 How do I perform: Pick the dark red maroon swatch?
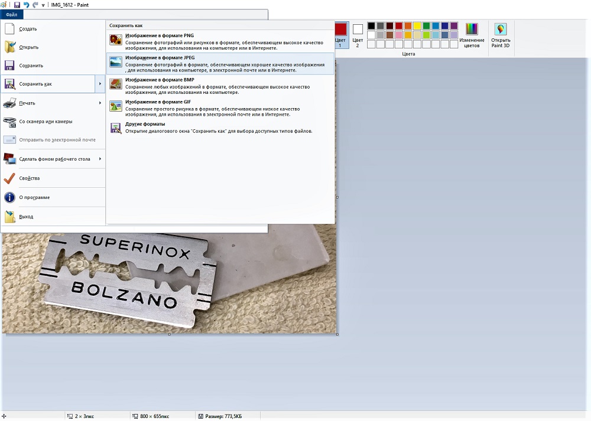pyautogui.click(x=389, y=25)
